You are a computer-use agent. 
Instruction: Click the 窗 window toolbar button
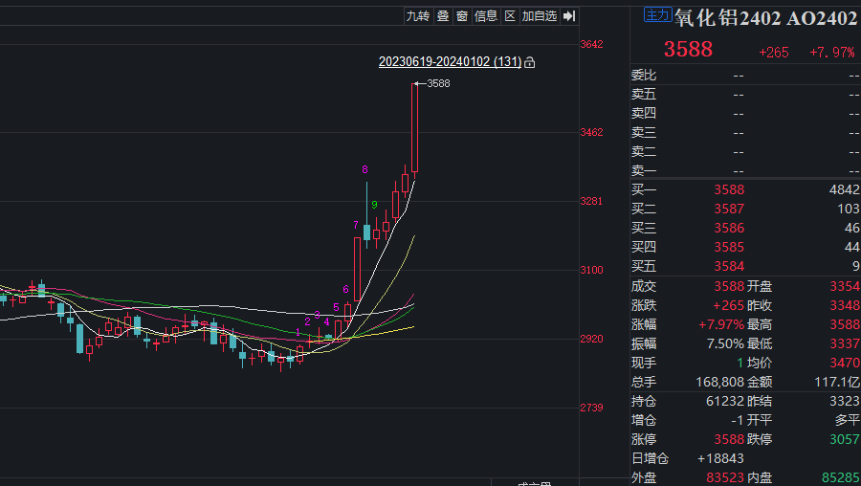(x=462, y=16)
